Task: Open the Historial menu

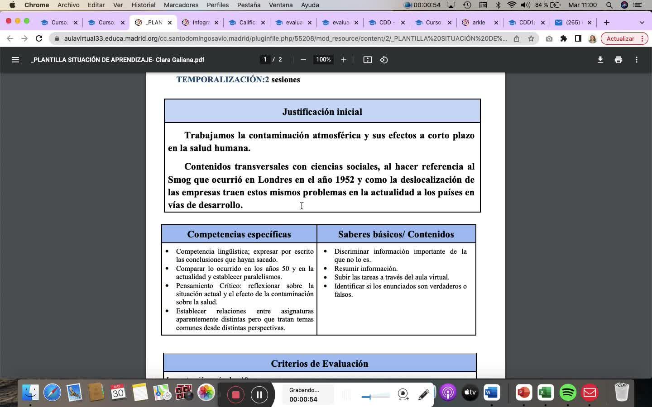Action: click(143, 5)
